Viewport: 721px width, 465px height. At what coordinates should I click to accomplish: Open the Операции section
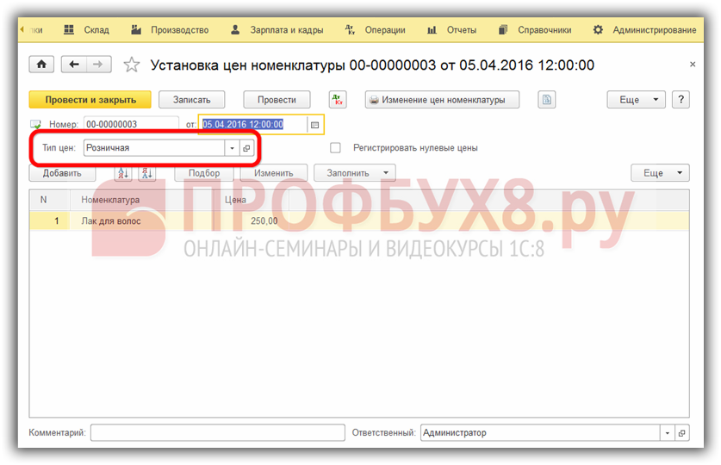tap(376, 30)
